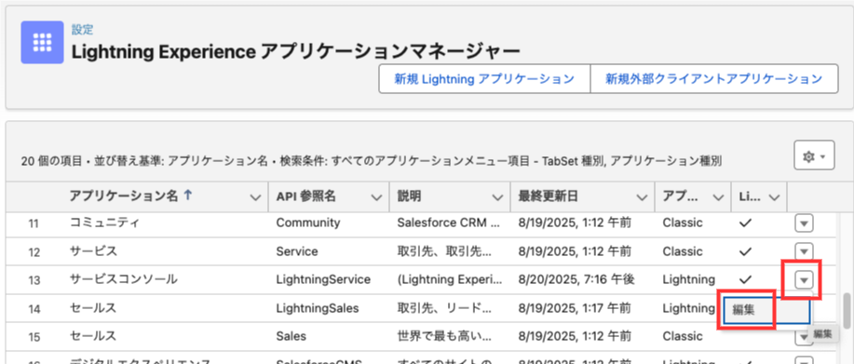
Task: Click the コミュニティ application name
Action: pyautogui.click(x=105, y=223)
